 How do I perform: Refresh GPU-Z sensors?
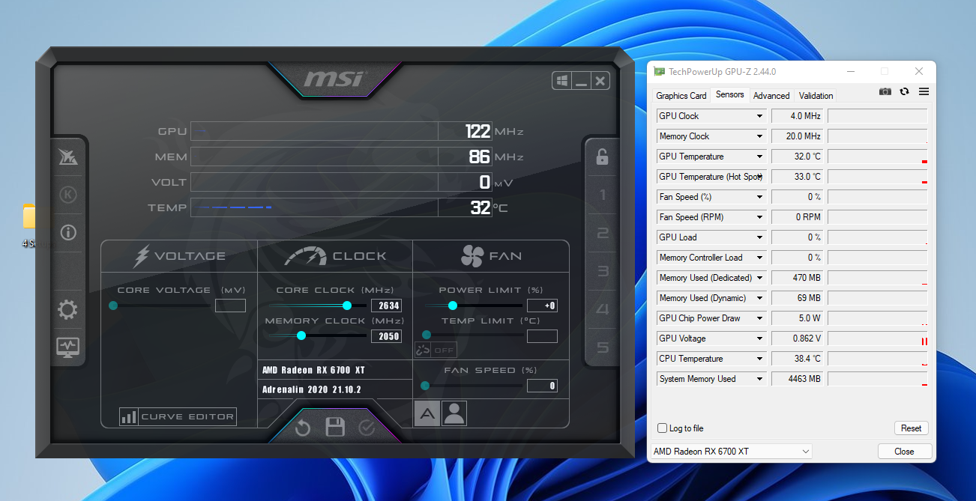(x=905, y=91)
